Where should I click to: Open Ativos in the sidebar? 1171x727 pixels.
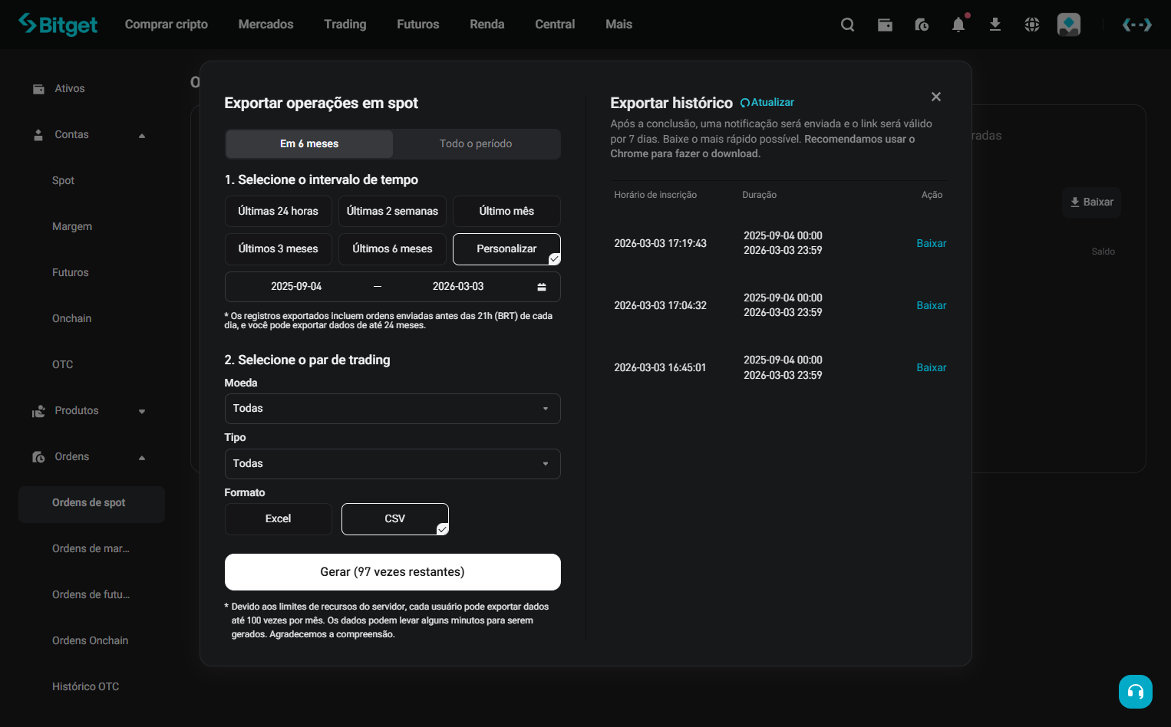[70, 89]
